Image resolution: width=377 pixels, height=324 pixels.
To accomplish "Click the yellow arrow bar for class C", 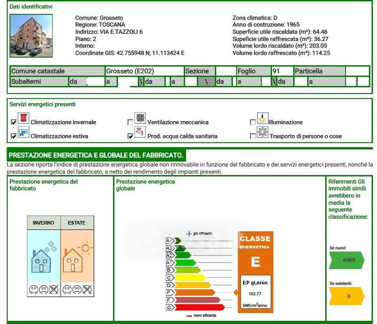I will click(x=190, y=278).
